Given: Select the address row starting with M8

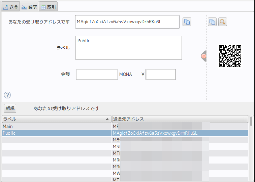Looking at the screenshot, I should pos(125,140).
